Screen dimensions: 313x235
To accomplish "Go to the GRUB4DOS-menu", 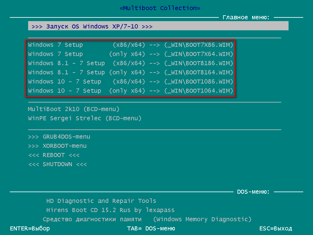I will pyautogui.click(x=59, y=137).
